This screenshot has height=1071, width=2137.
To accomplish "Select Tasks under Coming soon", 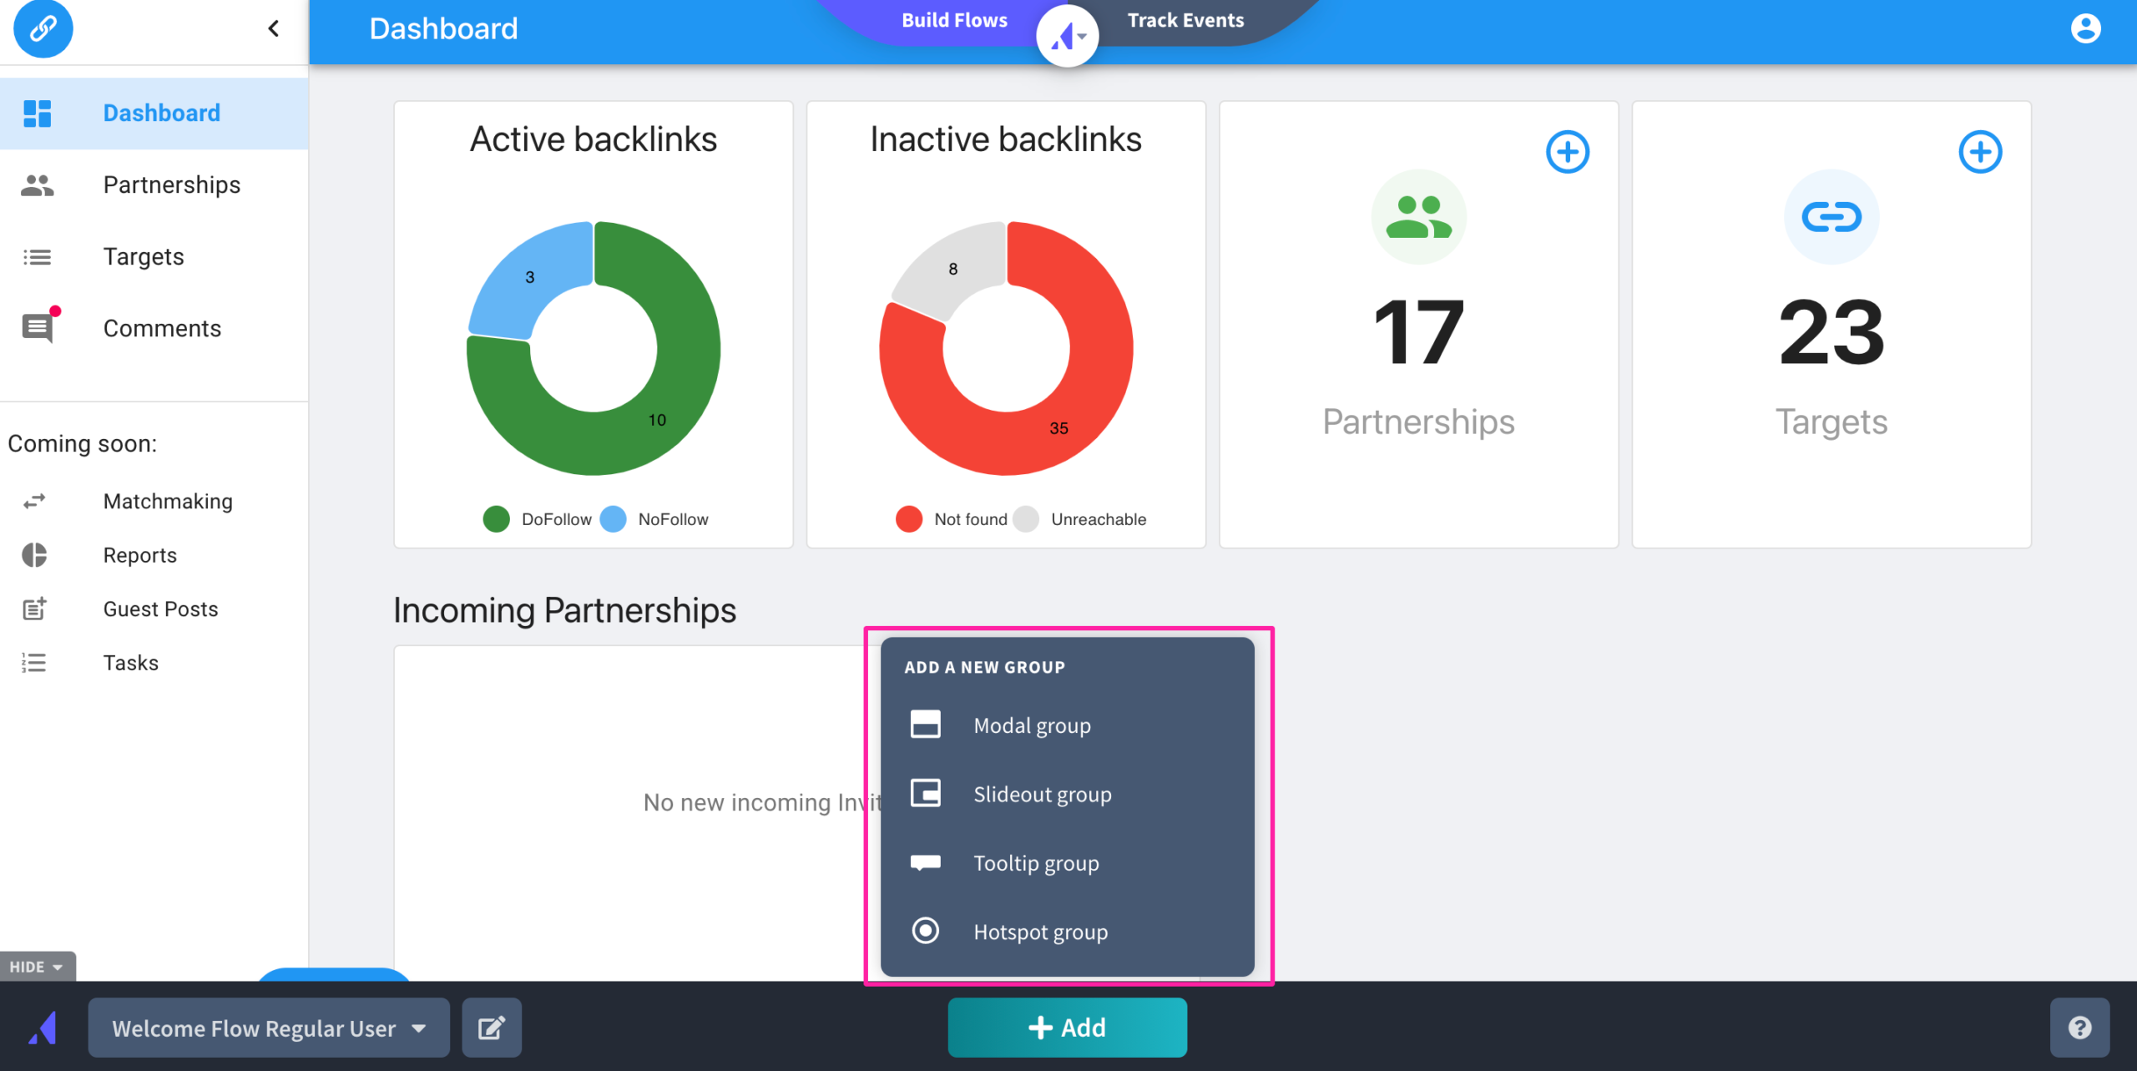I will point(130,663).
